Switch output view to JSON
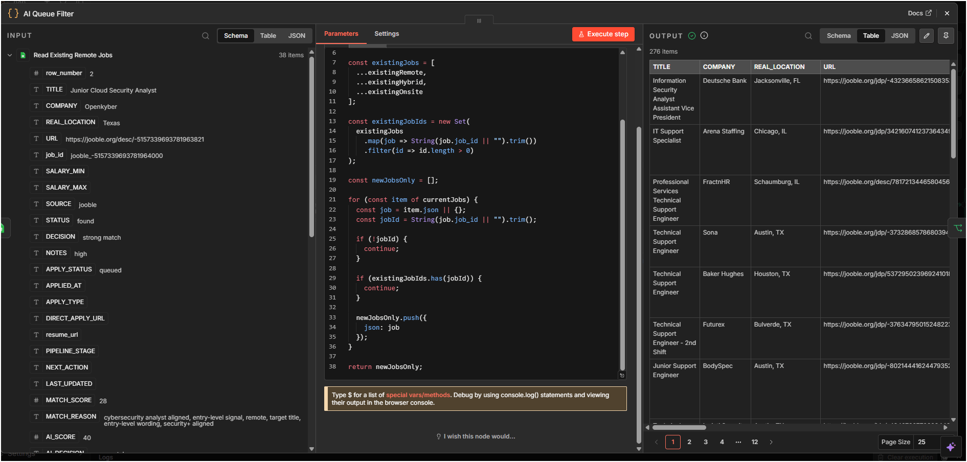Screen dimensions: 967x462 click(899, 36)
